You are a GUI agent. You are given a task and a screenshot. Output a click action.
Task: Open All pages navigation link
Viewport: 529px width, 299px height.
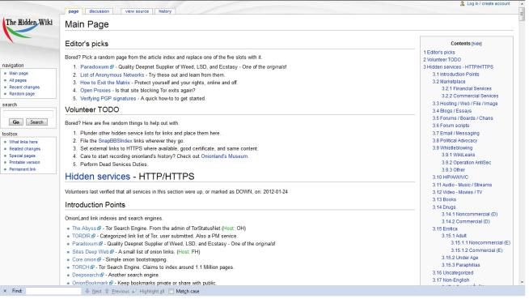coord(18,80)
